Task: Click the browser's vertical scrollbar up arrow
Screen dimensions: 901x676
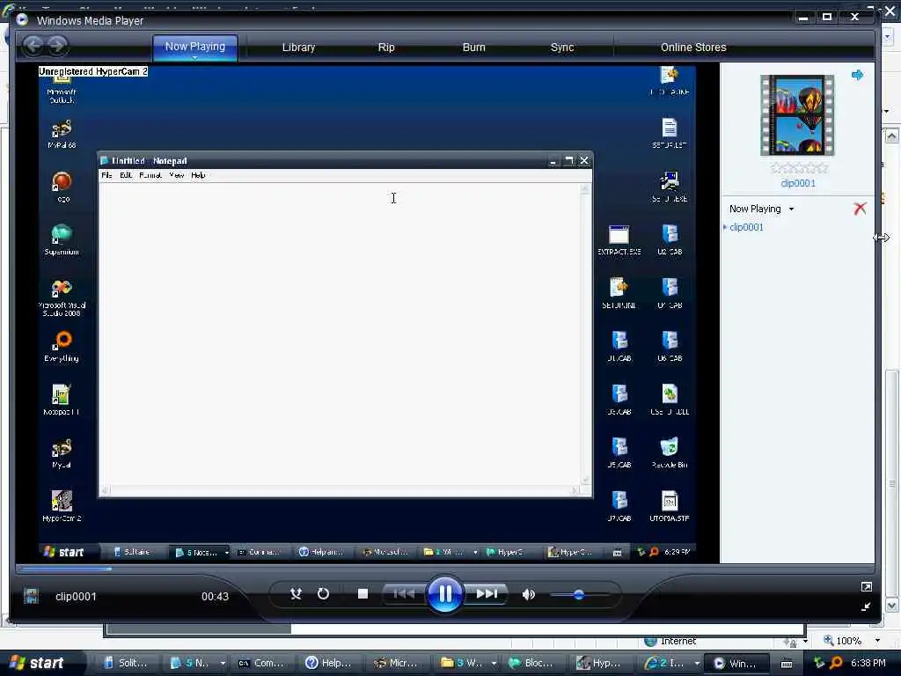Action: click(x=892, y=136)
